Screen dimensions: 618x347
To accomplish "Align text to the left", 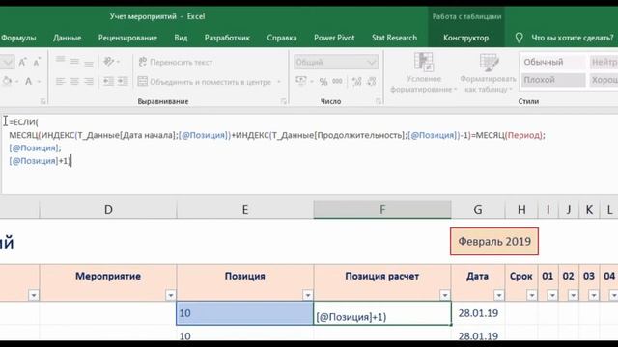I will [60, 81].
